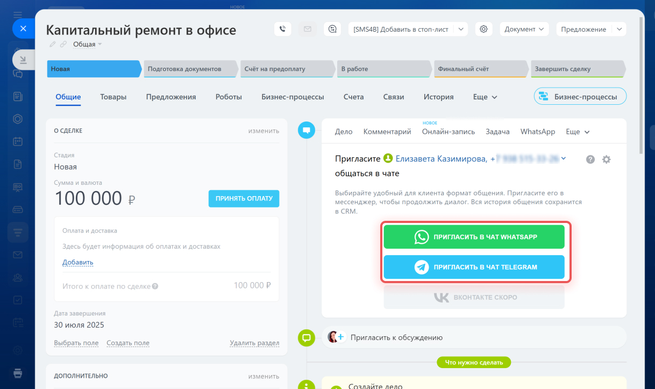The image size is (655, 389).
Task: Click the Завершить сделку stage
Action: (x=578, y=69)
